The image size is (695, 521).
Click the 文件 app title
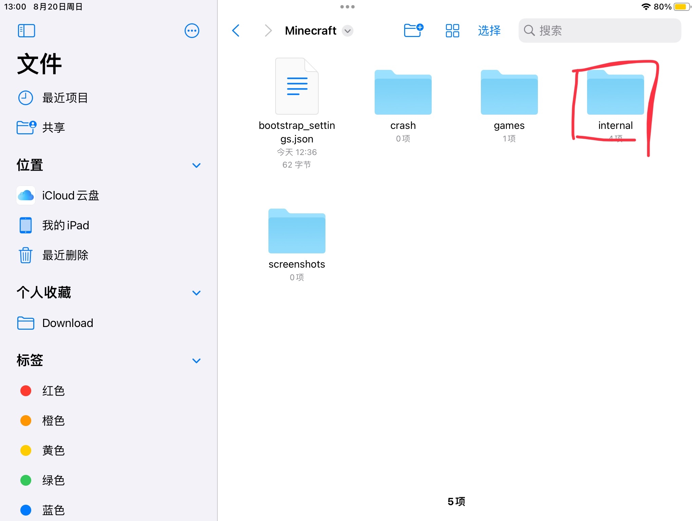tap(39, 64)
